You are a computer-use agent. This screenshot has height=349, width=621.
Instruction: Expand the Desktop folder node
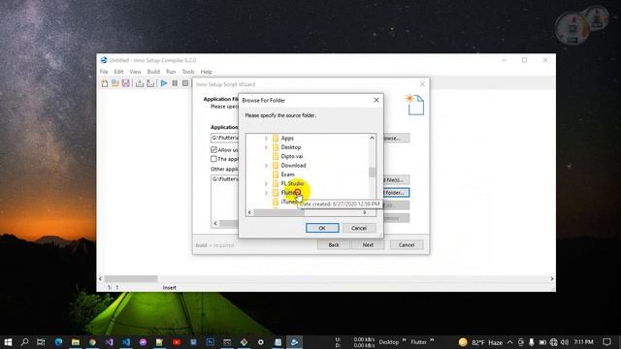click(266, 147)
